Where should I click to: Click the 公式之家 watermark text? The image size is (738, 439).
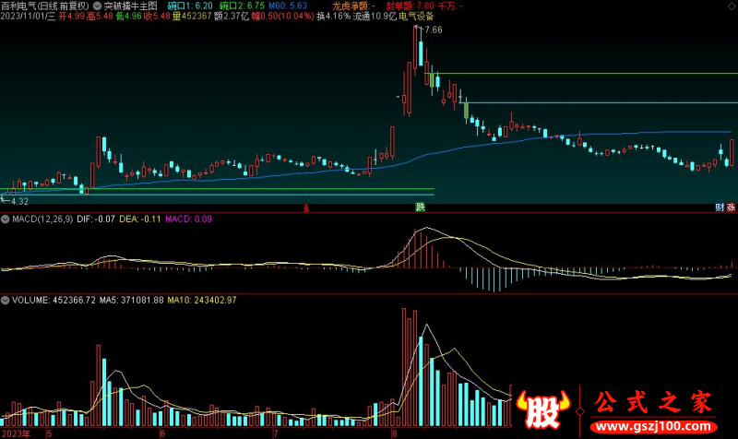[651, 402]
